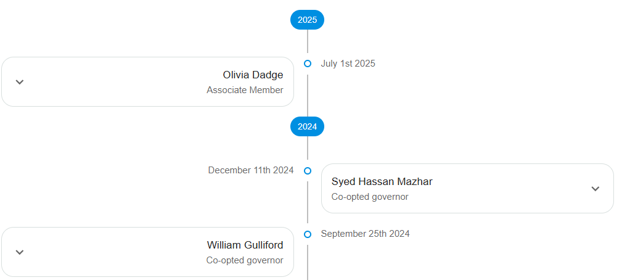Click timeline line between 2024 badge and December dot
Image resolution: width=622 pixels, height=280 pixels.
[308, 148]
